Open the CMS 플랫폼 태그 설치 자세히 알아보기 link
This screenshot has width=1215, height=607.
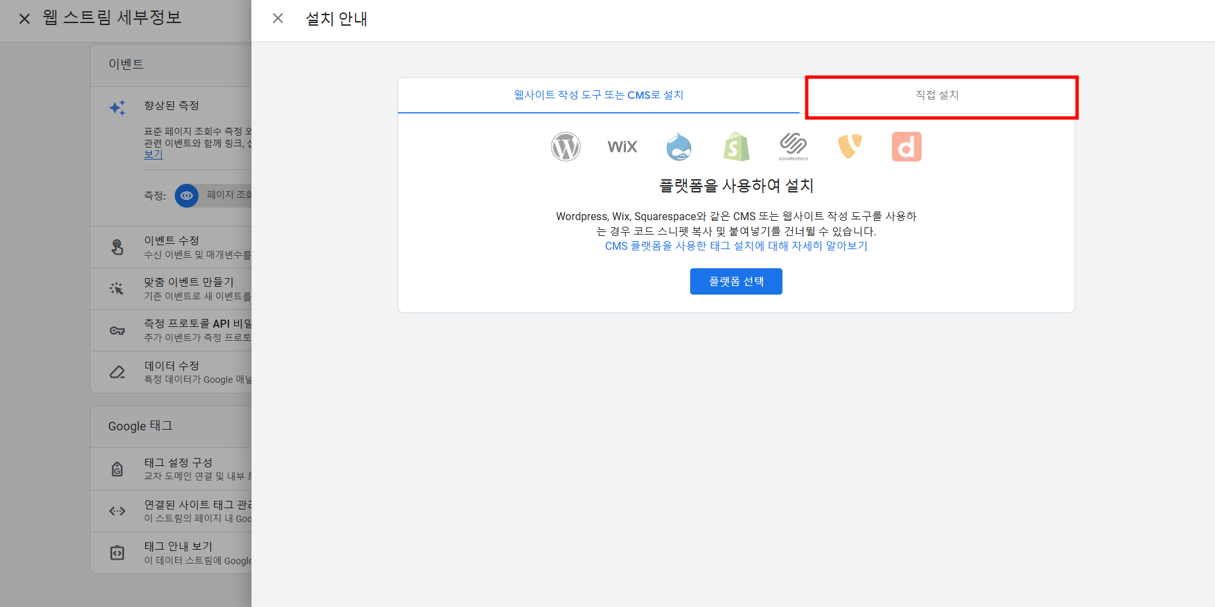[x=736, y=246]
